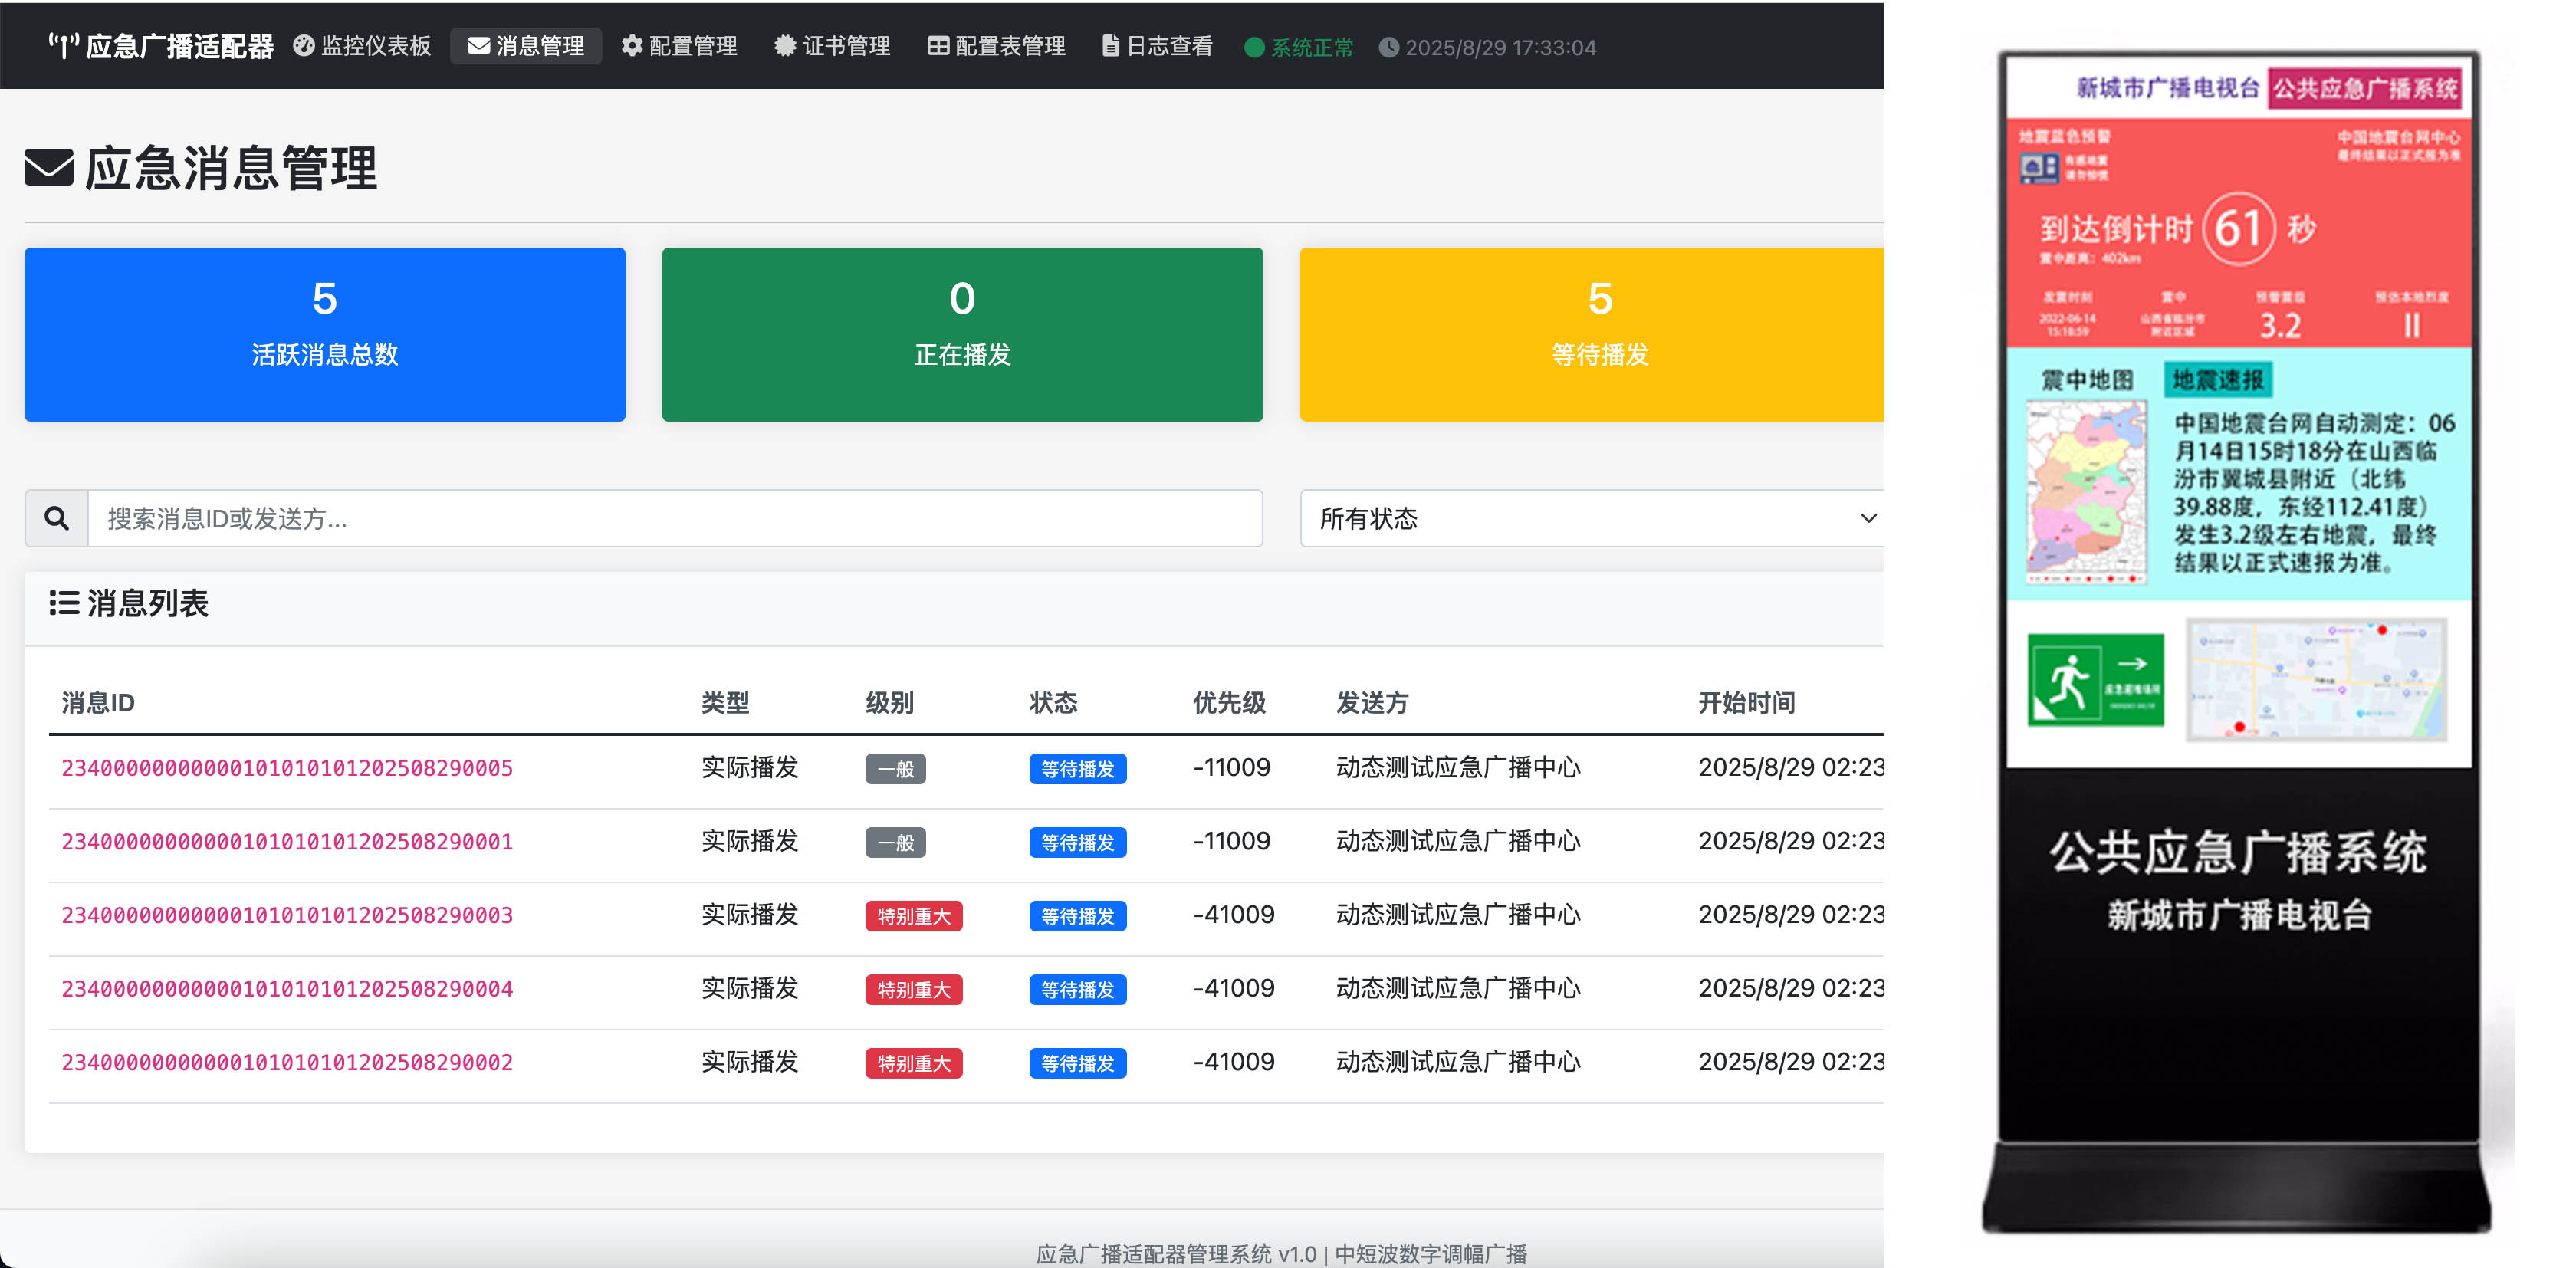
Task: Click the gear icon beside 配置管理
Action: pyautogui.click(x=632, y=46)
